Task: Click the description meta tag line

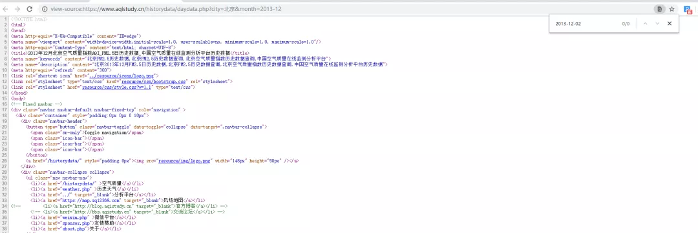Action: click(x=199, y=64)
